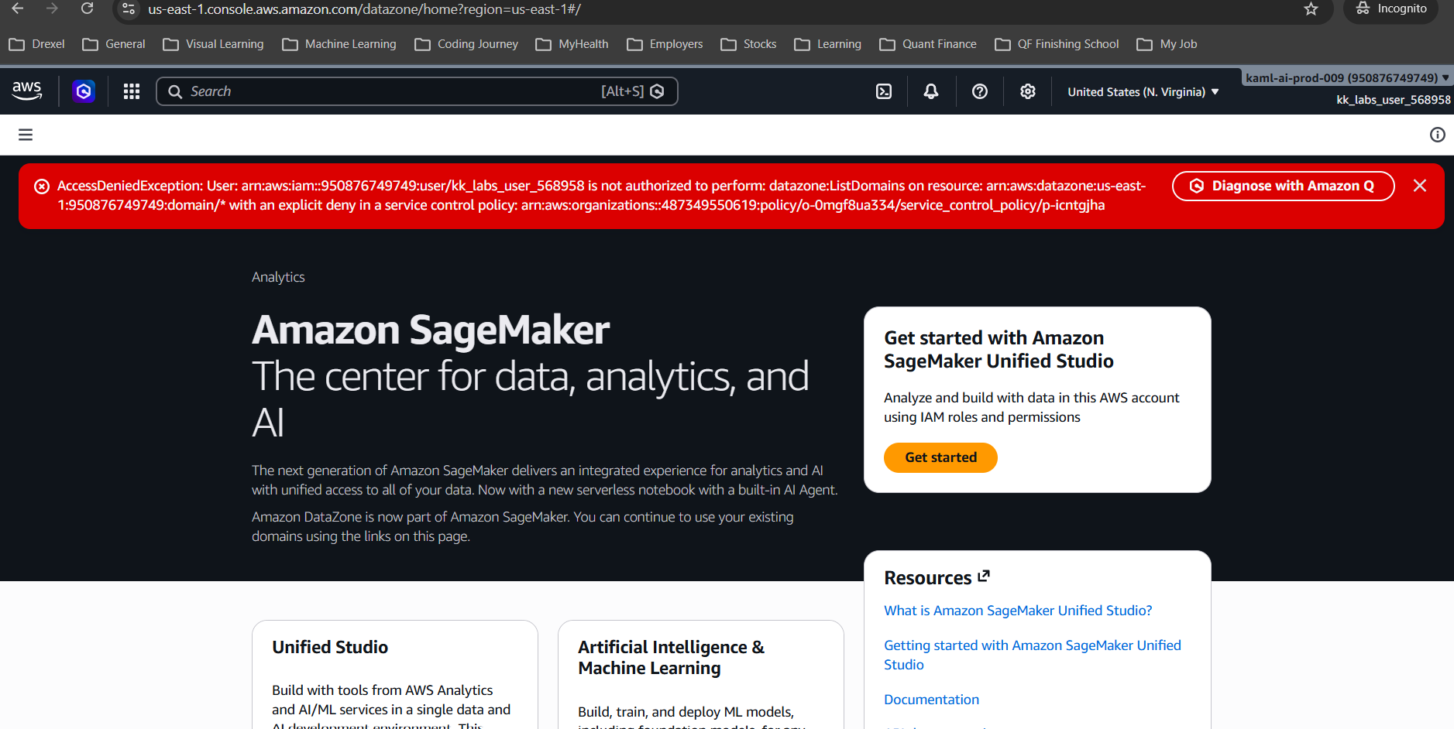Click Diagnose with Amazon Q button
The width and height of the screenshot is (1454, 729).
(x=1283, y=186)
